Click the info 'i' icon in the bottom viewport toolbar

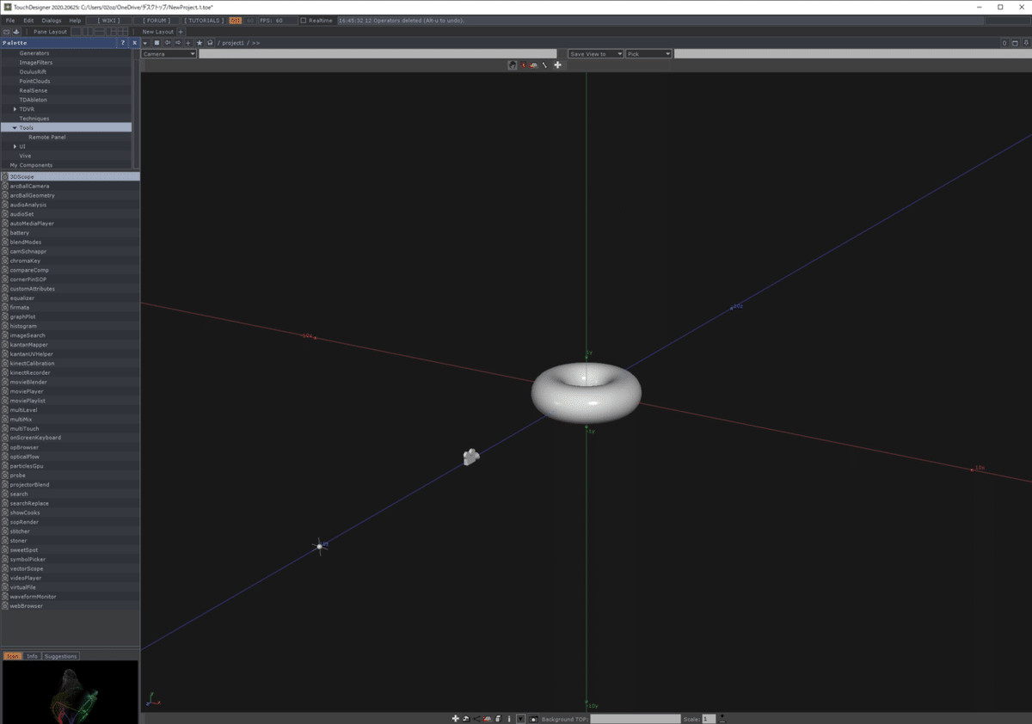509,718
